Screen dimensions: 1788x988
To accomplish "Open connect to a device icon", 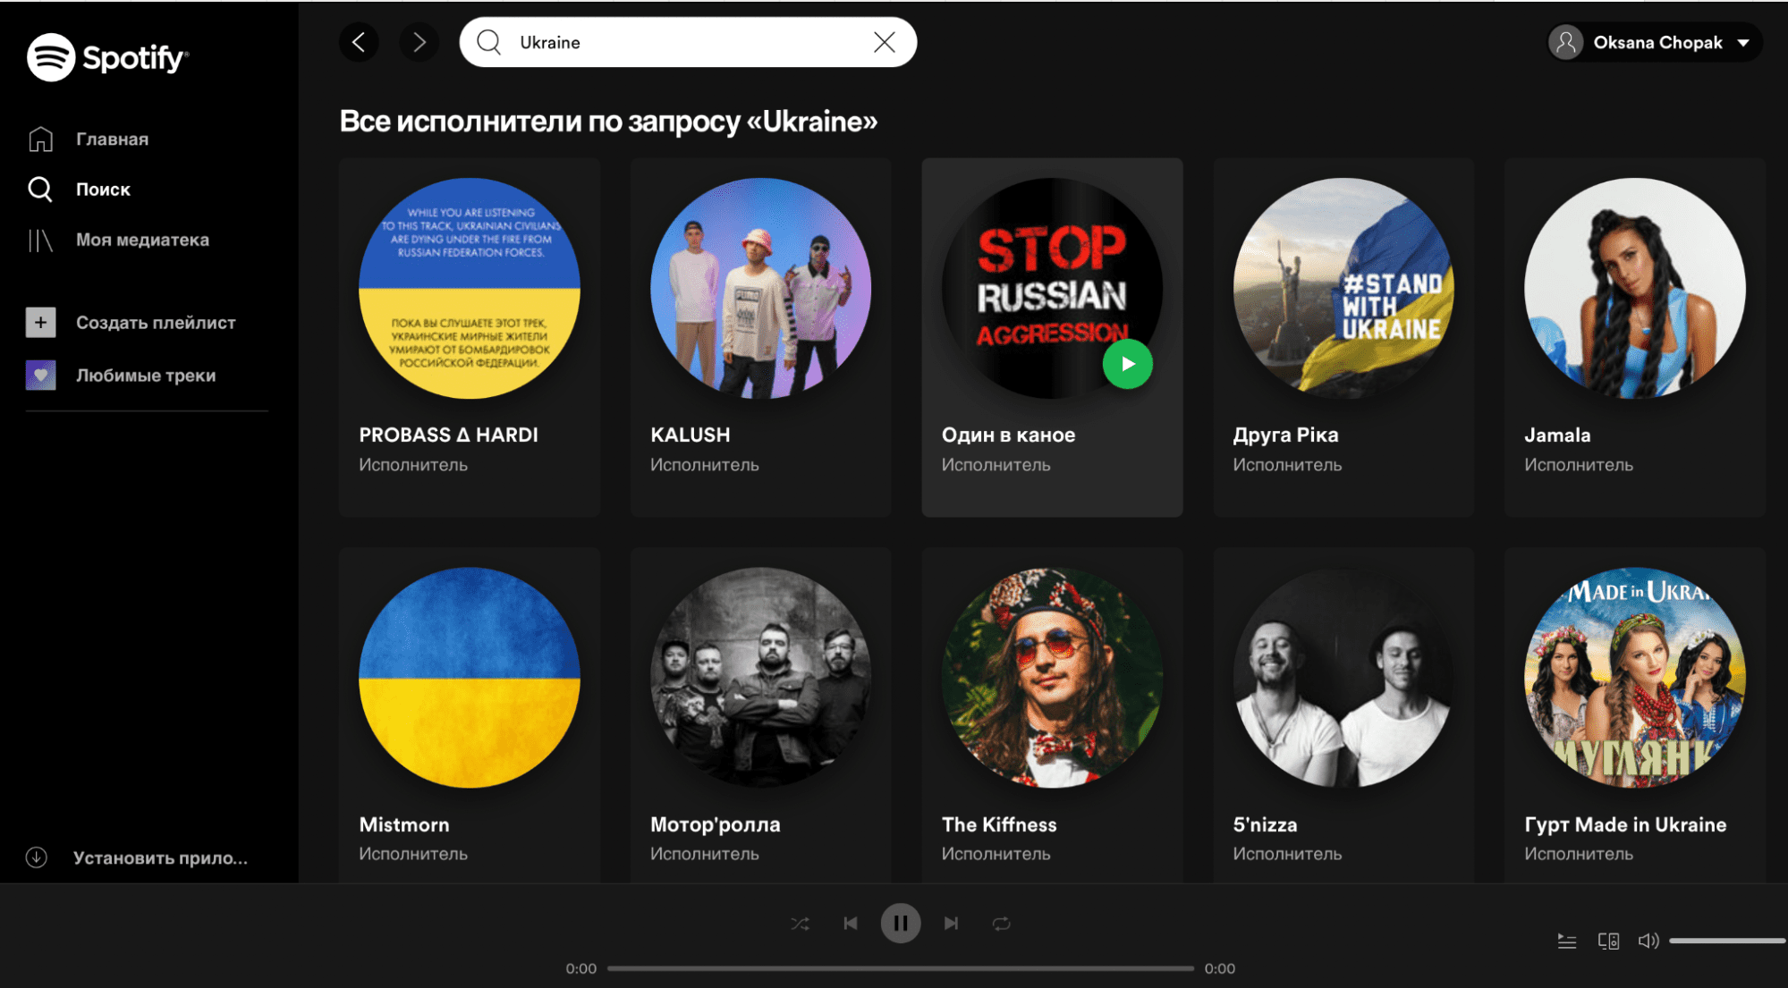I will pos(1608,941).
